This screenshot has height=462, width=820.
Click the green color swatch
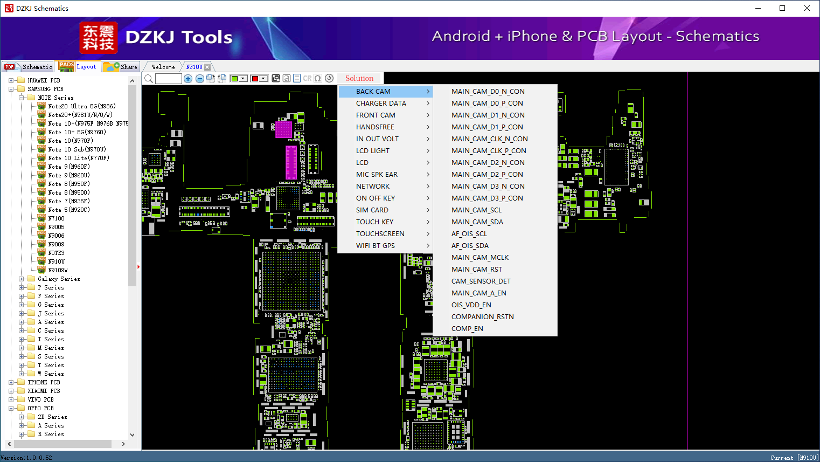[x=234, y=79]
